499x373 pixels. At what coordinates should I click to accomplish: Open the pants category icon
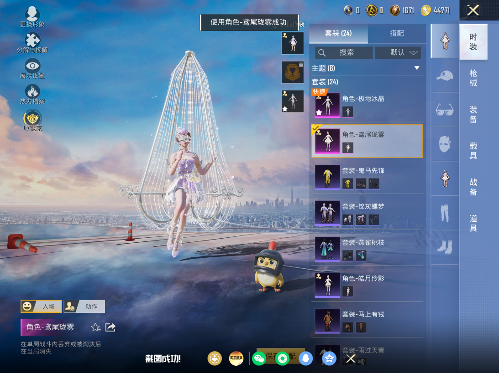point(445,213)
